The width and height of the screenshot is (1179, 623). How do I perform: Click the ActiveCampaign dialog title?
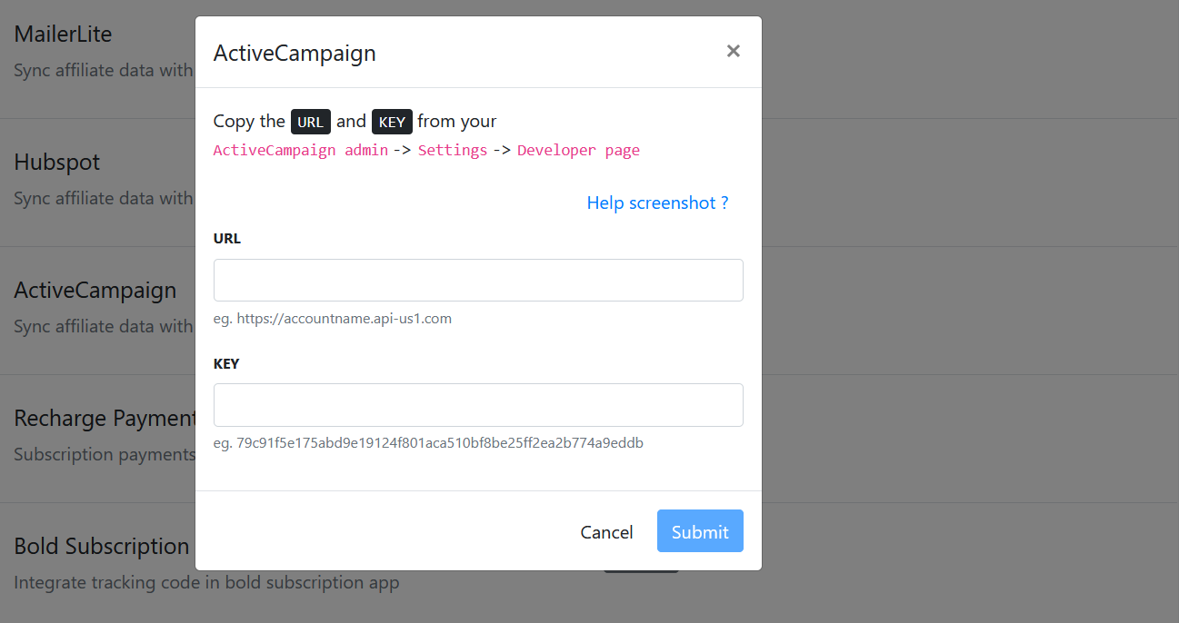[295, 53]
